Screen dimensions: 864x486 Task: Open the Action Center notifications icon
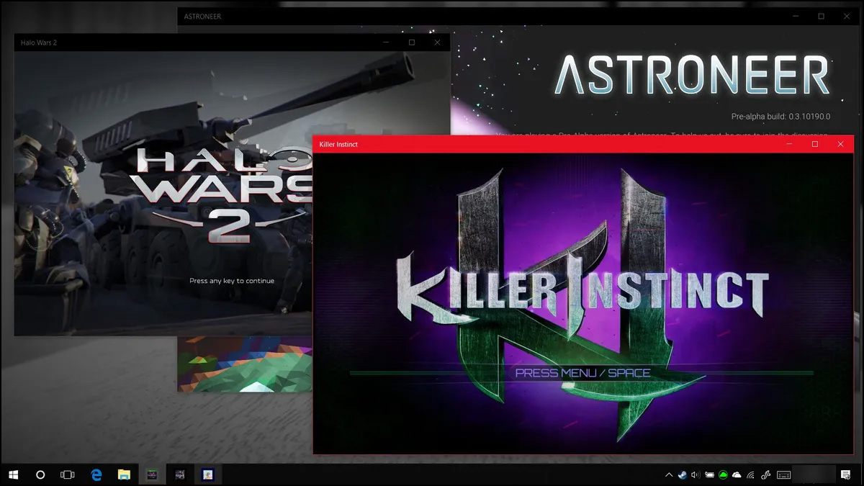pyautogui.click(x=845, y=474)
